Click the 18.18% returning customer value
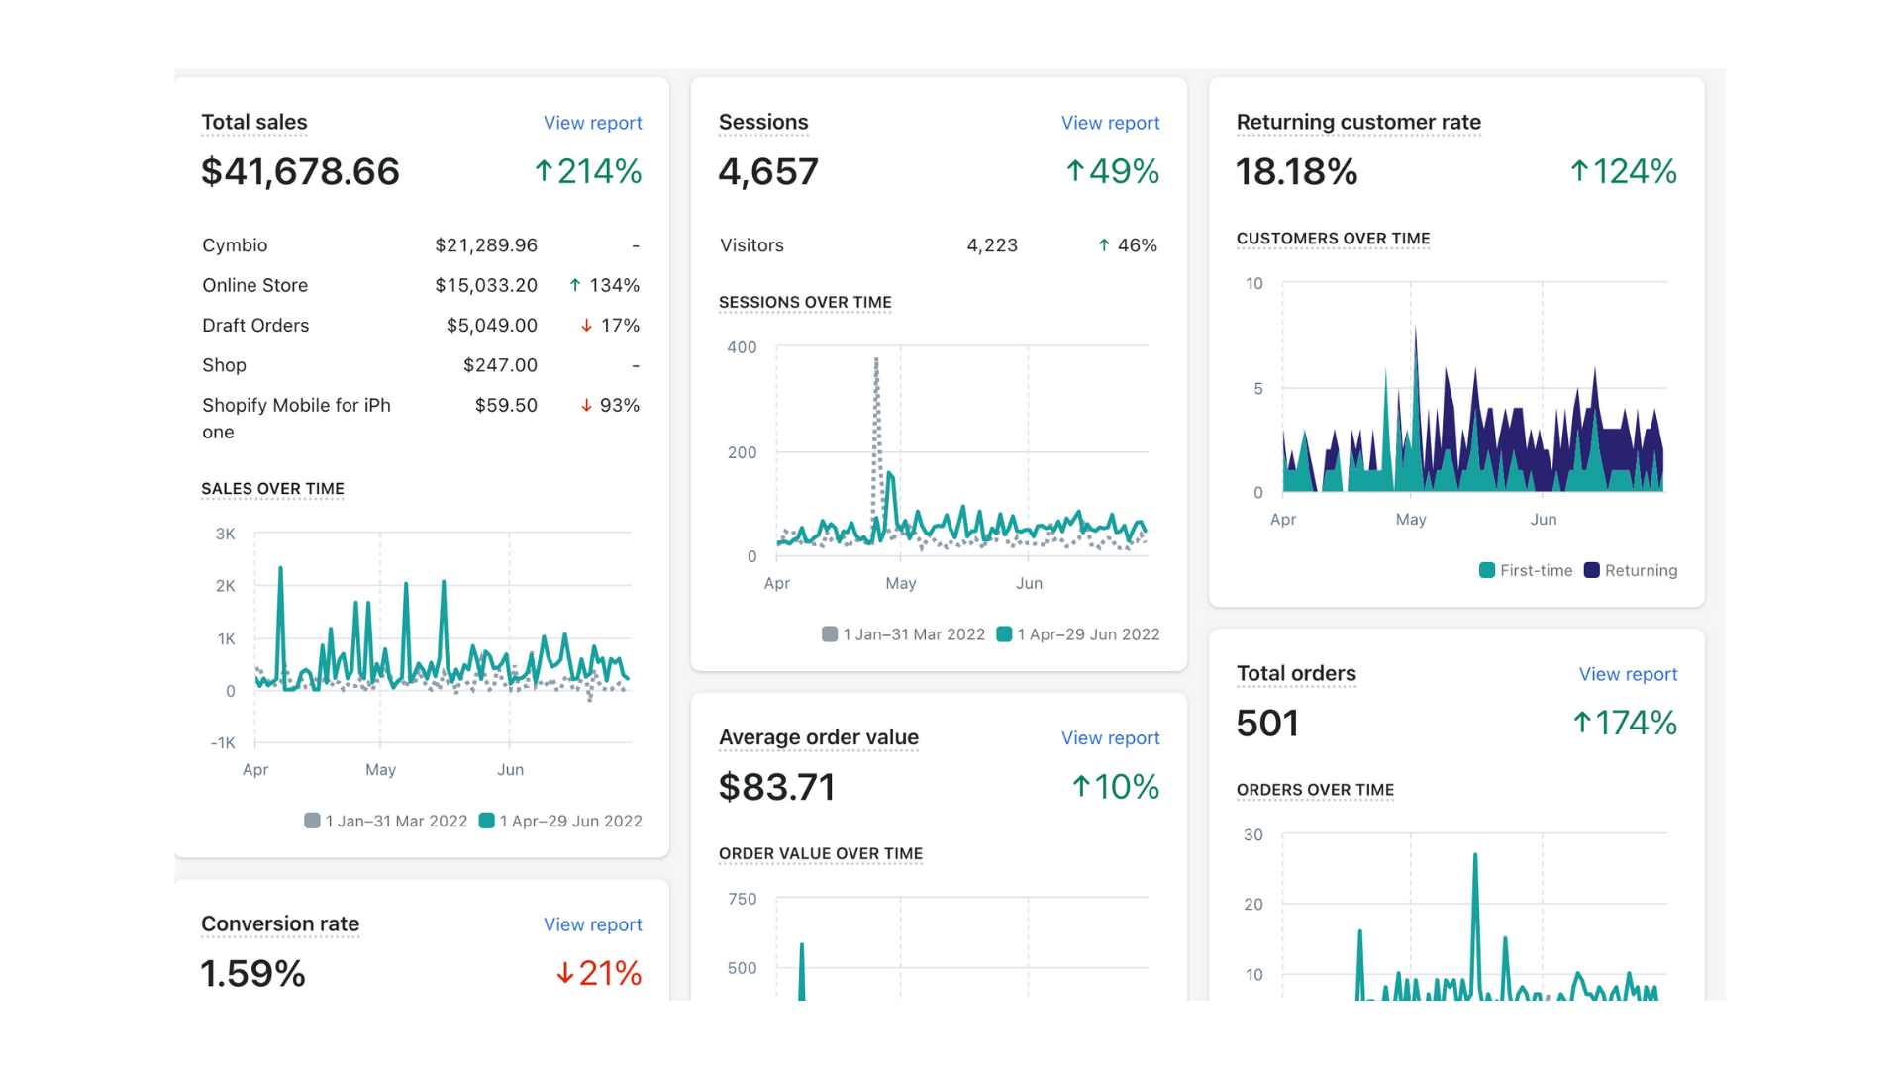1901x1069 pixels. tap(1297, 172)
